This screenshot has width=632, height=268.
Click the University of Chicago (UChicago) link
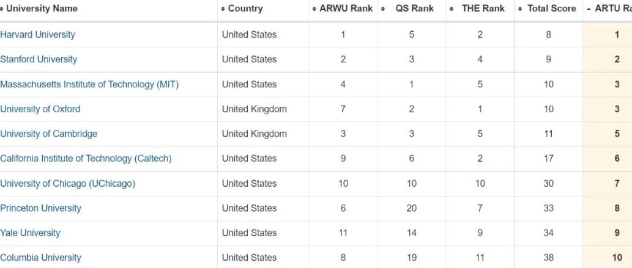[x=68, y=184]
